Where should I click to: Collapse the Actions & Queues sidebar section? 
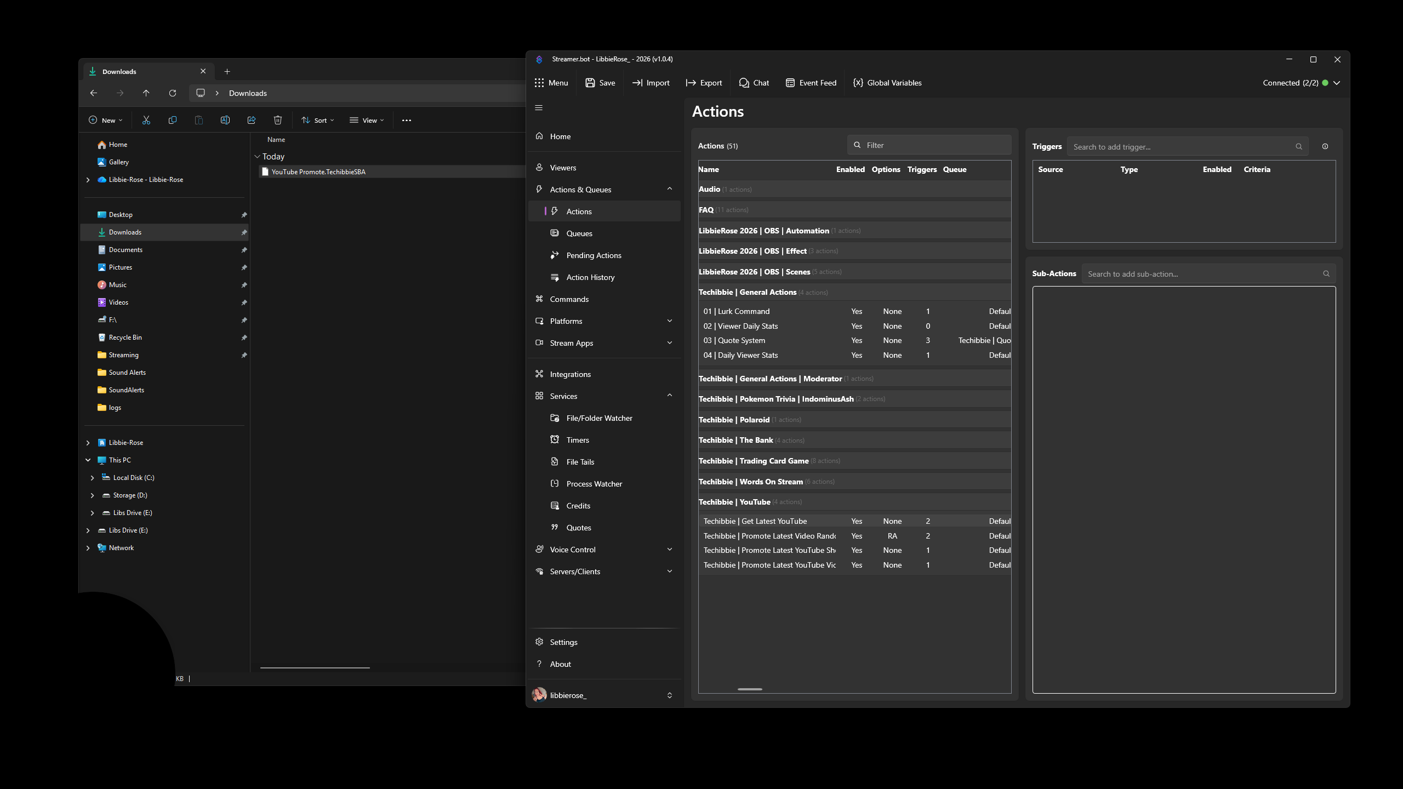click(x=670, y=189)
